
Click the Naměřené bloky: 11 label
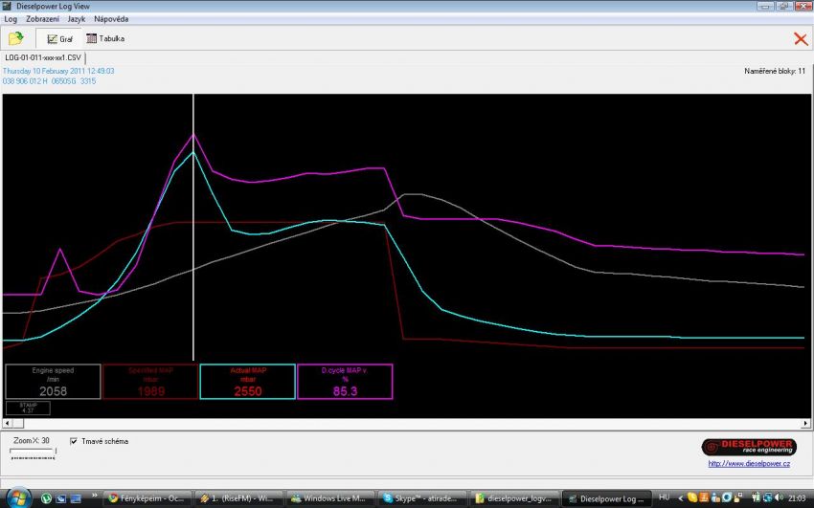pyautogui.click(x=775, y=71)
